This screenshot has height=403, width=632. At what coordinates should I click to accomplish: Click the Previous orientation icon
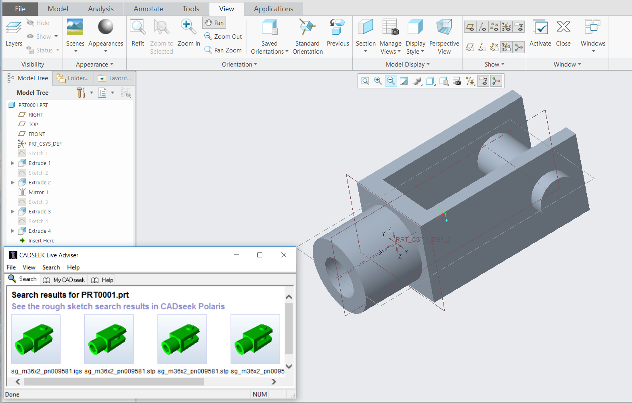click(x=337, y=27)
